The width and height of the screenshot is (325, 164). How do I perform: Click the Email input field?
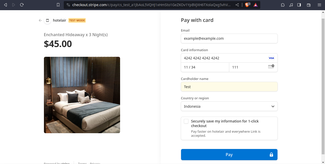coord(229,38)
